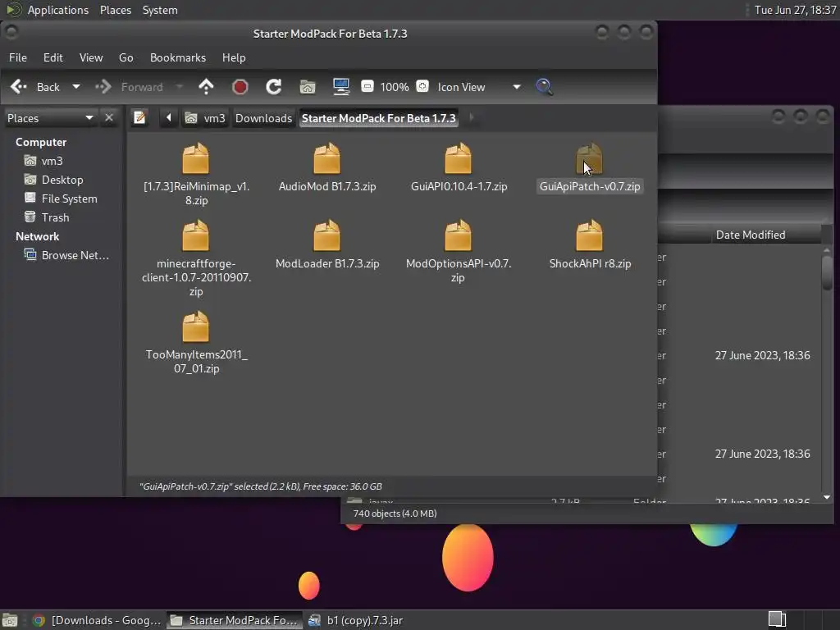Click the back window's vertical scrollbar thumb
This screenshot has width=840, height=630.
tap(827, 272)
